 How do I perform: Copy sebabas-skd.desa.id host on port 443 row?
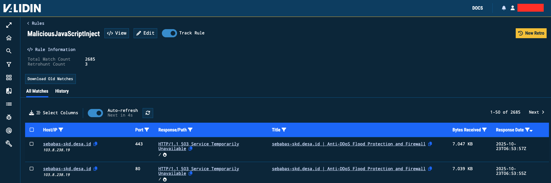click(95, 144)
